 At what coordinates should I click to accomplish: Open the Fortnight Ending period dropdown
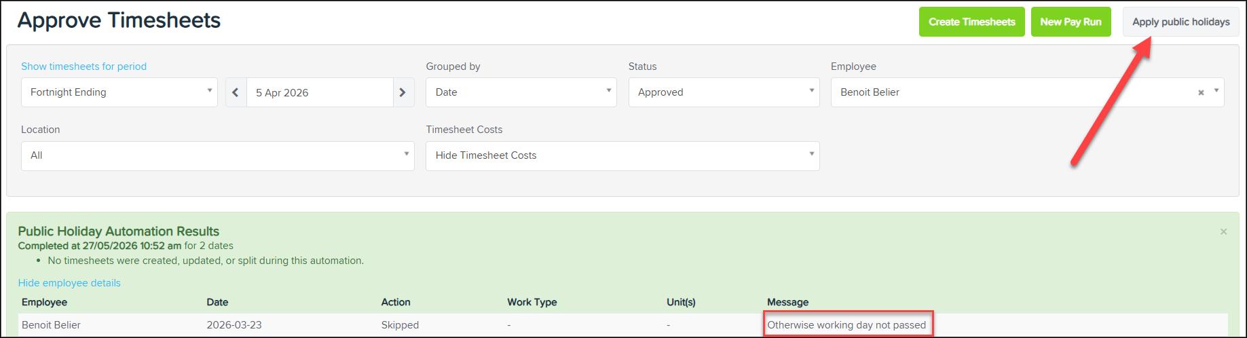point(119,92)
